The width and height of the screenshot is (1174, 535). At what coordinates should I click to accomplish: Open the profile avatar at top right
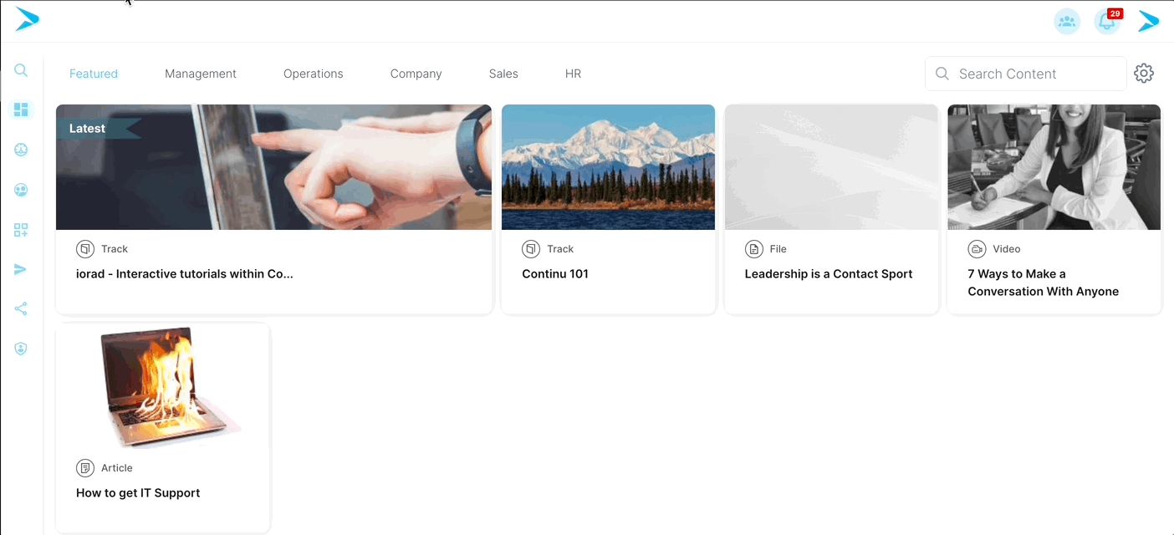[1148, 22]
